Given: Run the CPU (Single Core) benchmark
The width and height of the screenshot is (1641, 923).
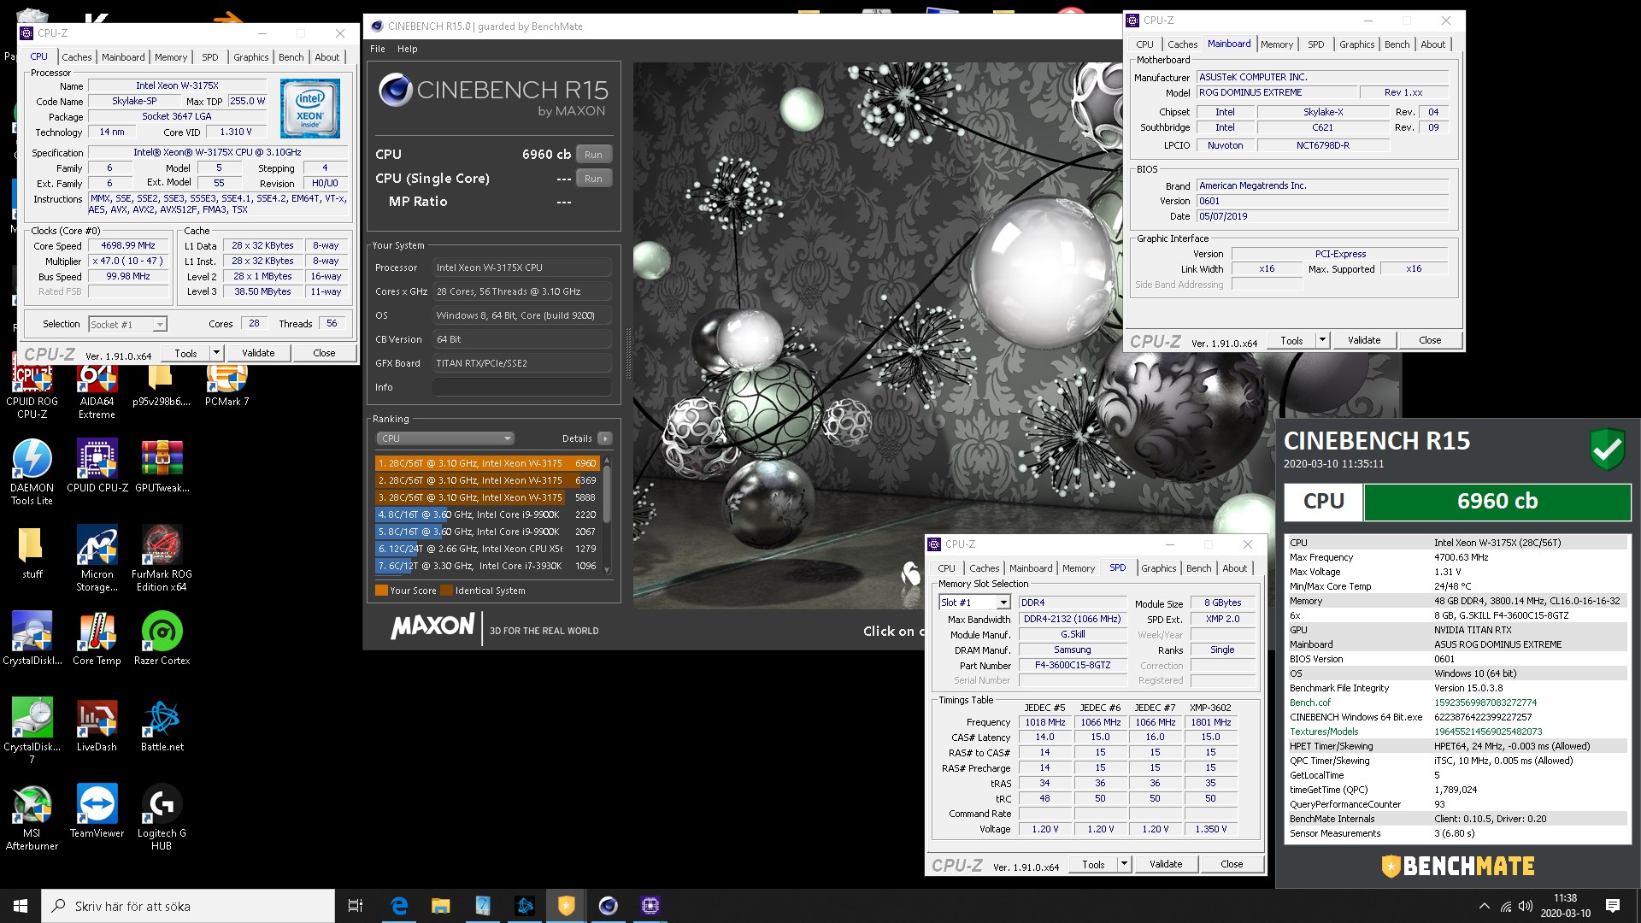Looking at the screenshot, I should click(594, 179).
